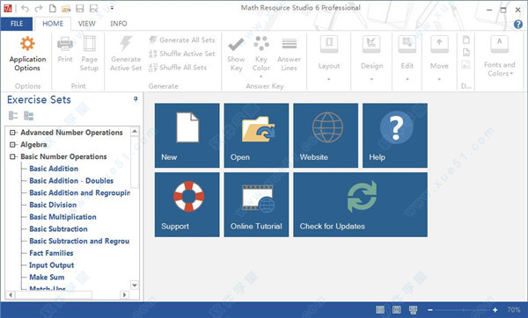Image resolution: width=528 pixels, height=318 pixels.
Task: Select Make Sum exercise
Action: point(47,278)
